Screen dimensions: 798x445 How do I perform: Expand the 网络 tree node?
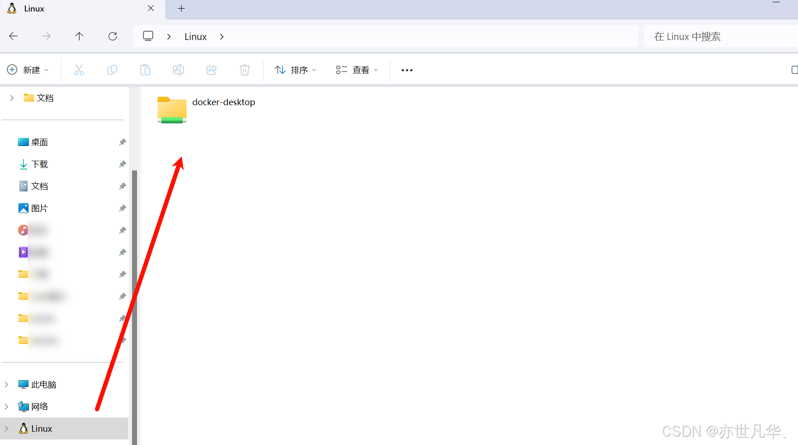(x=6, y=406)
